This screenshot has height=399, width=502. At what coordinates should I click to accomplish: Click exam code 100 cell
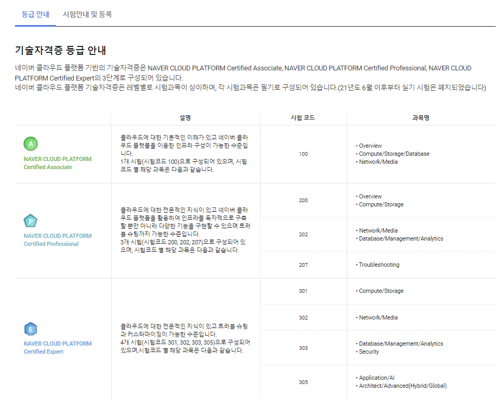303,154
